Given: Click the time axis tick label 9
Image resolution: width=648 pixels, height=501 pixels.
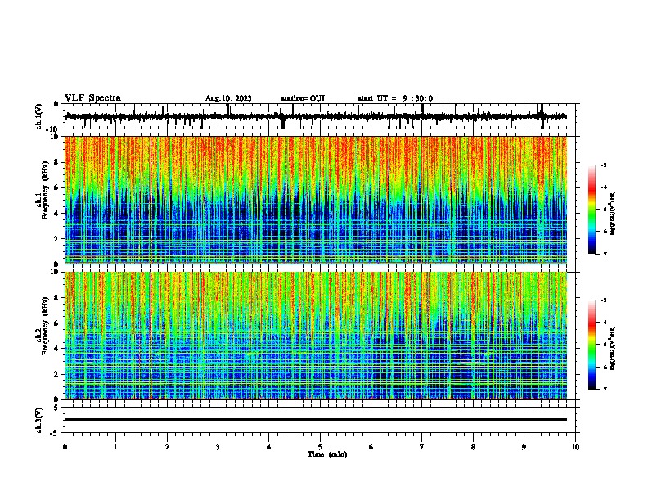Looking at the screenshot, I should tap(524, 447).
